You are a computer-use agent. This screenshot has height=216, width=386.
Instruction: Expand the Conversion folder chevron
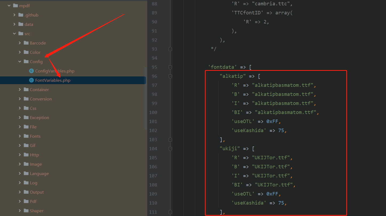[20, 99]
